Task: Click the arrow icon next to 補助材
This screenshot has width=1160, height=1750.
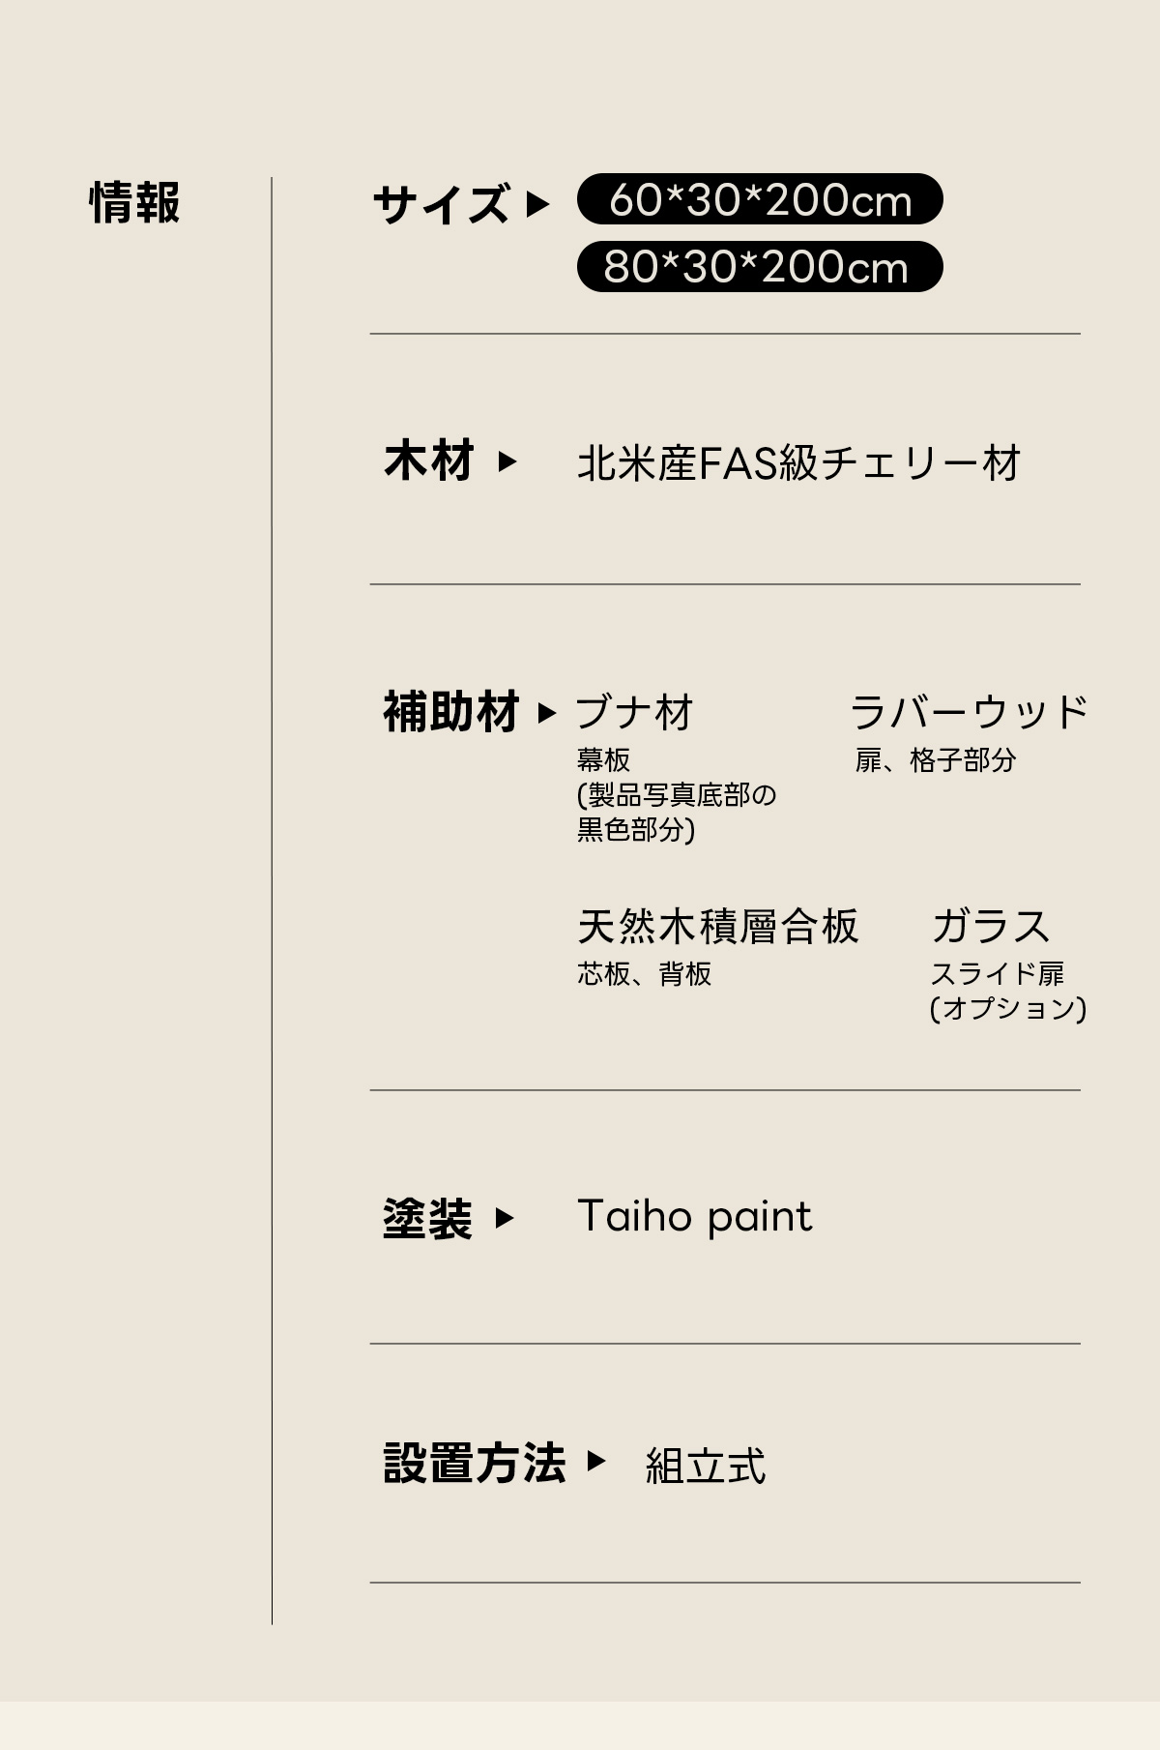Action: click(x=547, y=713)
